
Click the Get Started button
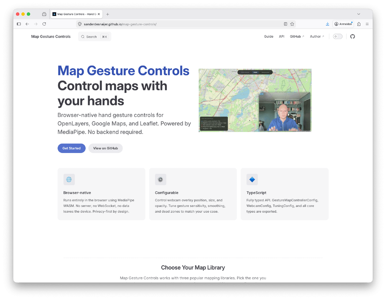tap(71, 148)
